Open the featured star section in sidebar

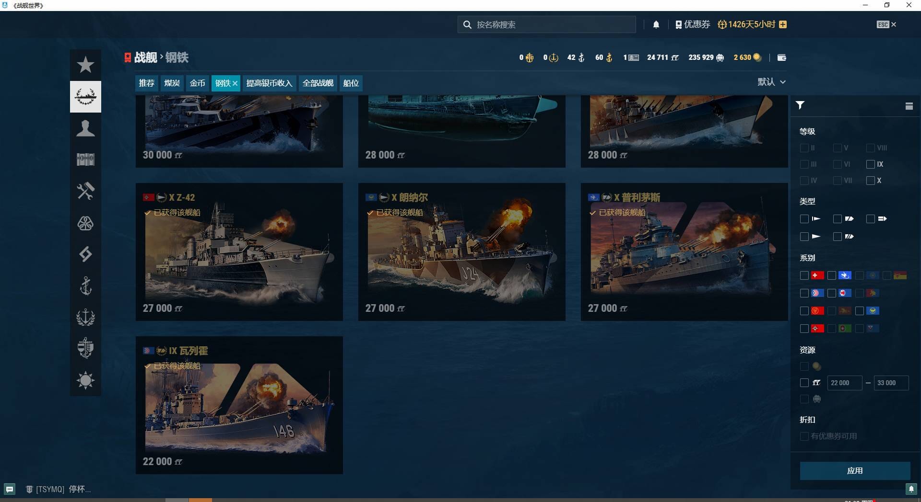tap(85, 65)
